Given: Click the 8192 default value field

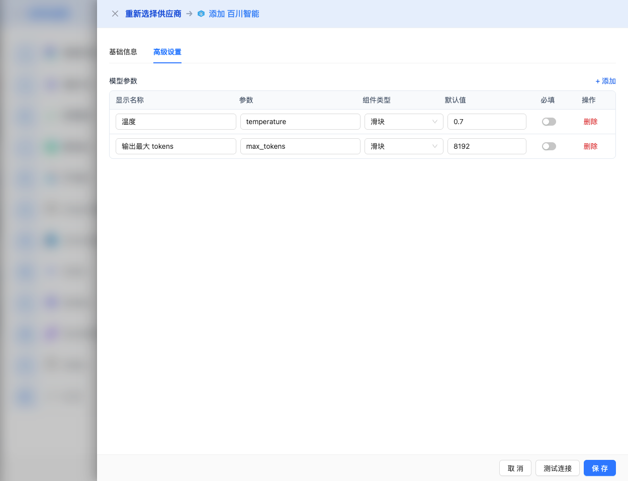Looking at the screenshot, I should tap(486, 146).
